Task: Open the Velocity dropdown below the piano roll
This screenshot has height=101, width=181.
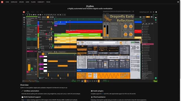Action: click(43, 73)
